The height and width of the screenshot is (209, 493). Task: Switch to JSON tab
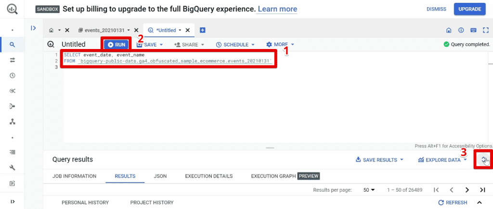[x=160, y=176]
